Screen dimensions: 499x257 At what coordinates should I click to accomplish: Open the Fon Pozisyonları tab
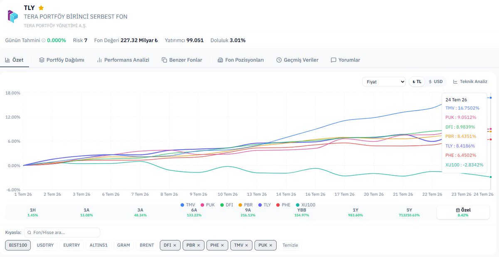pos(241,60)
